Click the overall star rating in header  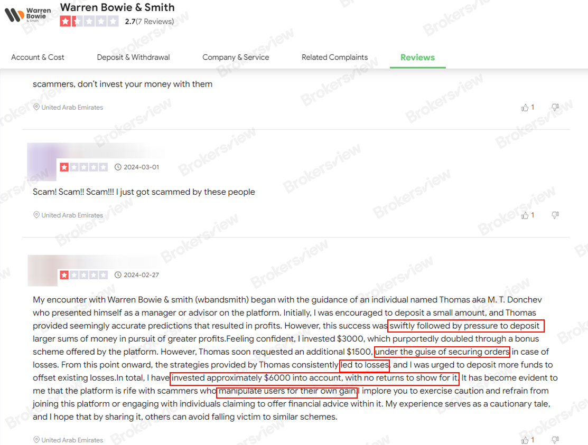(89, 21)
